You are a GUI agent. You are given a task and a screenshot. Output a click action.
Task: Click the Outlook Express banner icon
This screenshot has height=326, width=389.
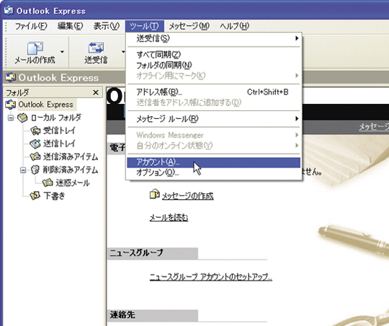tap(10, 77)
